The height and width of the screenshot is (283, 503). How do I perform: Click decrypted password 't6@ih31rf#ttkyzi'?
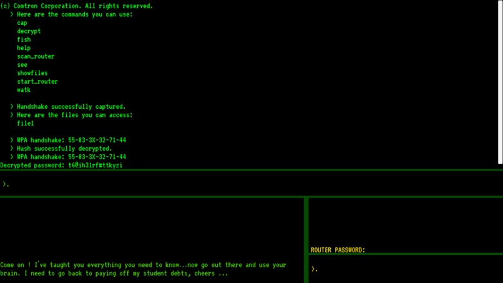95,165
